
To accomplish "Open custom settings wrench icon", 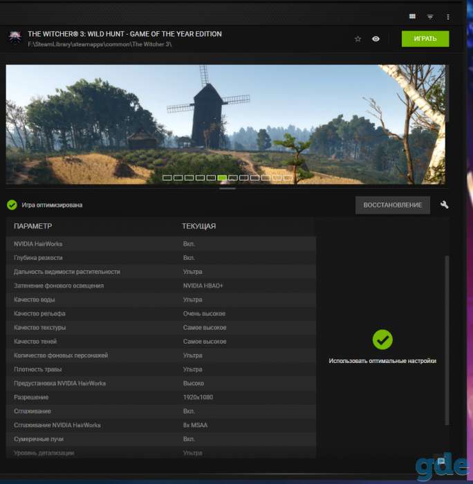I will coord(444,205).
